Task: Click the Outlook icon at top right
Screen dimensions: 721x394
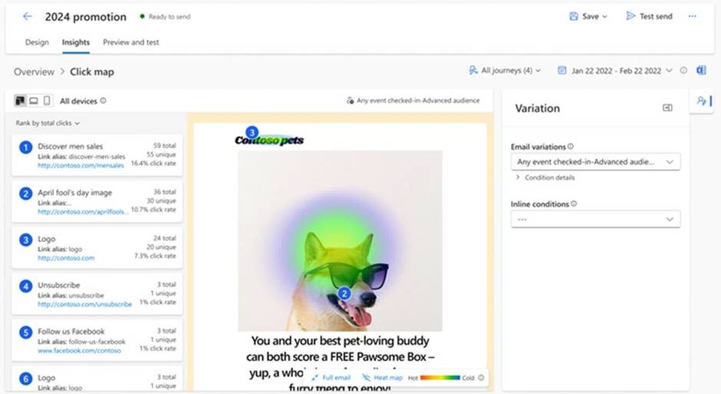Action: (701, 71)
